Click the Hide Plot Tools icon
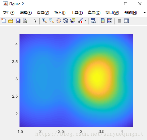This screenshot has height=140, width=147. click(x=119, y=21)
